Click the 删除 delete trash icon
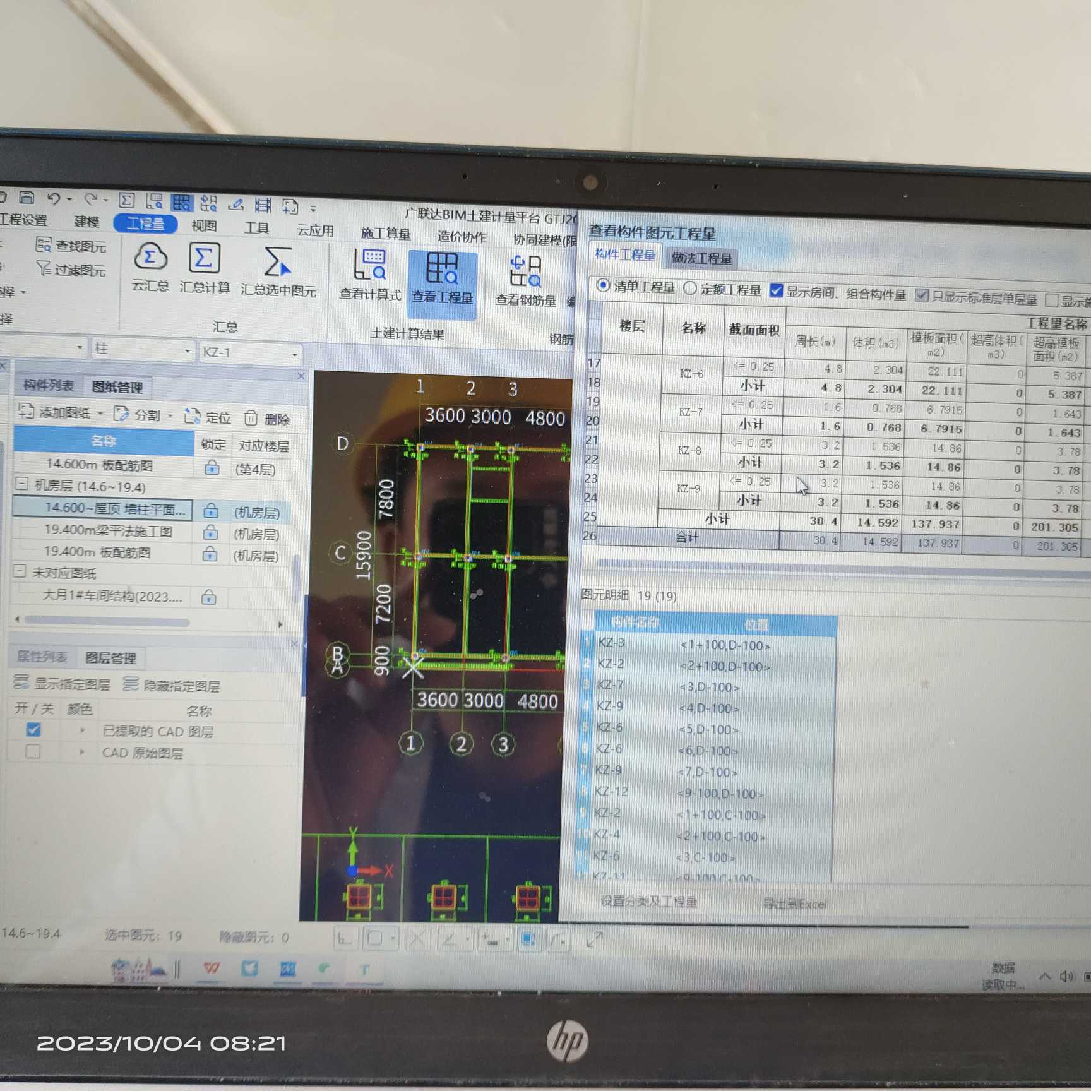Screen dimensions: 1091x1091 [x=251, y=417]
